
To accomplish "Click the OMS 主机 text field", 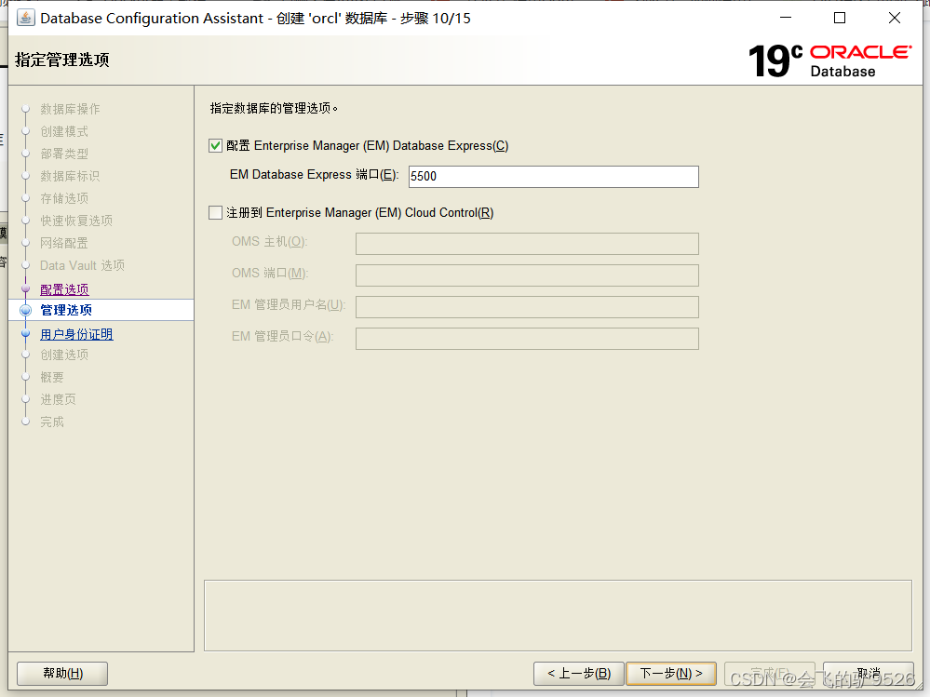I will click(527, 244).
